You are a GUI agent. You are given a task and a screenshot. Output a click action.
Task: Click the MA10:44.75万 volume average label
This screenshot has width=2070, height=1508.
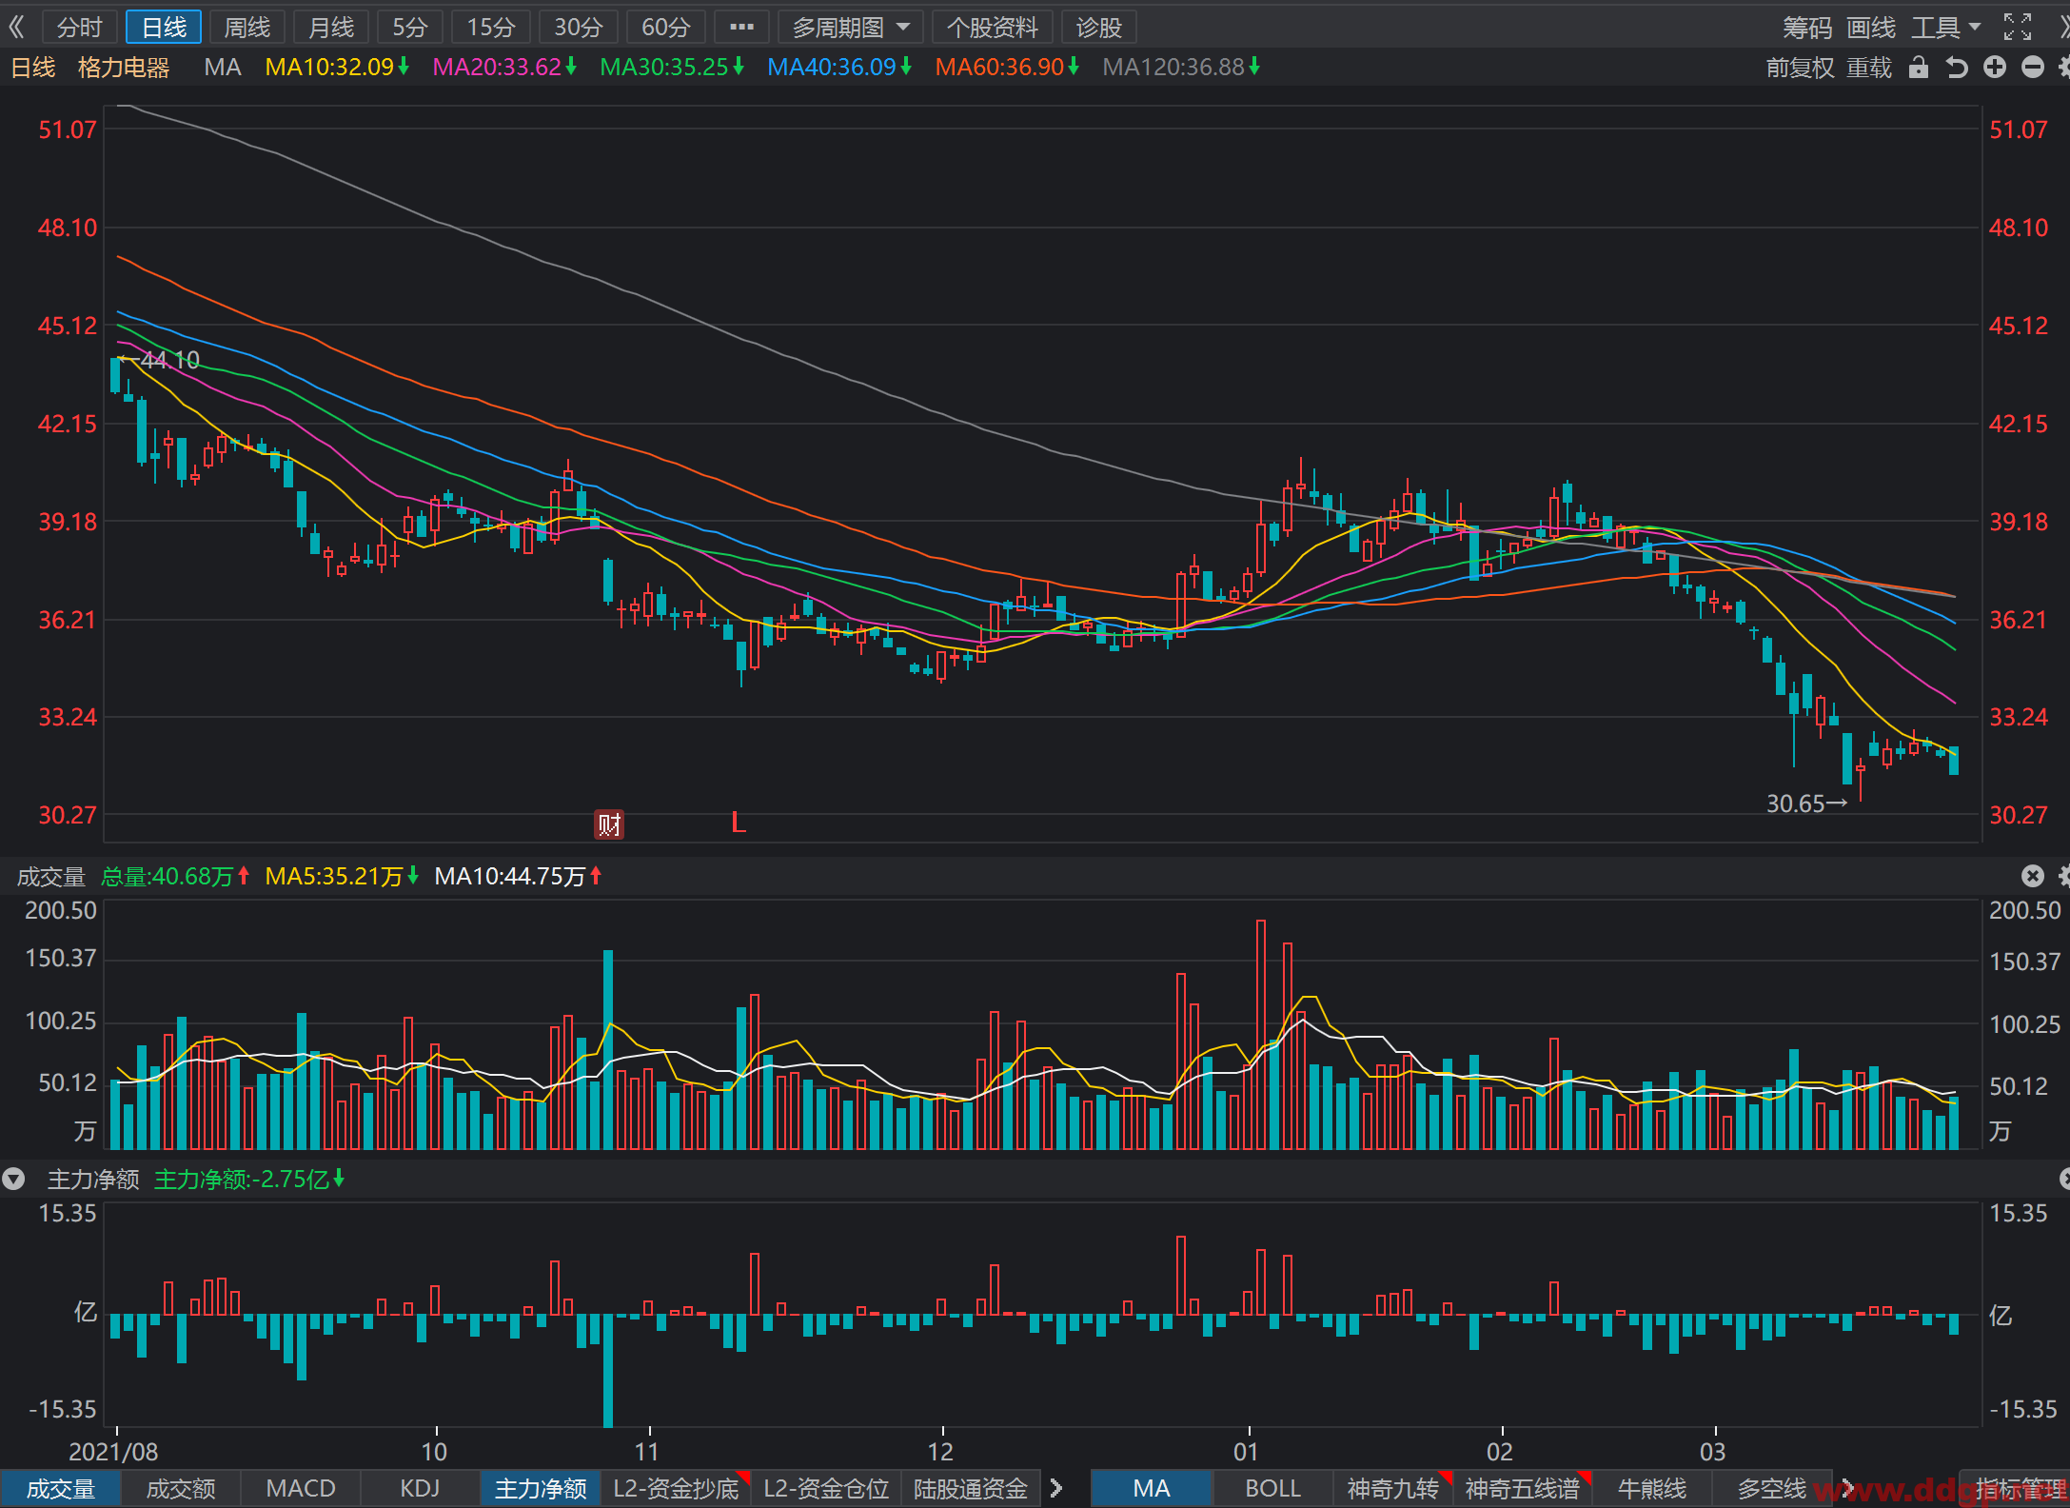[518, 876]
